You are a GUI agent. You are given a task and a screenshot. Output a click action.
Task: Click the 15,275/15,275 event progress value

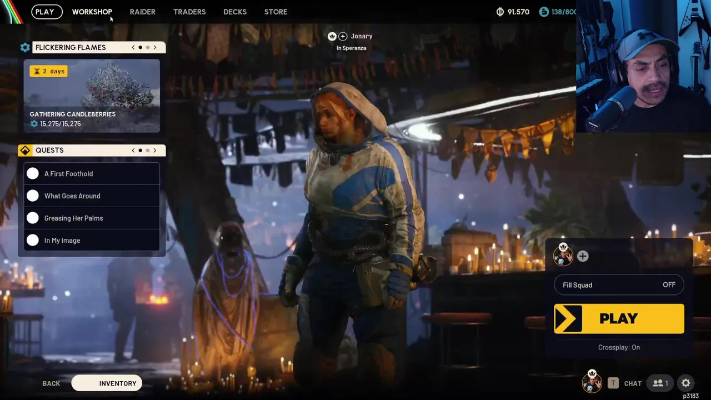pyautogui.click(x=60, y=124)
